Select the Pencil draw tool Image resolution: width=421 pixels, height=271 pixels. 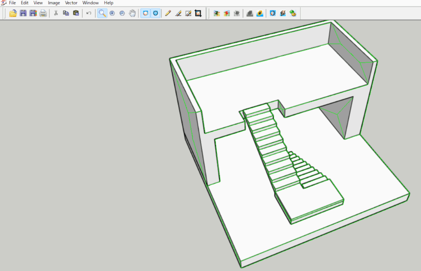[168, 13]
